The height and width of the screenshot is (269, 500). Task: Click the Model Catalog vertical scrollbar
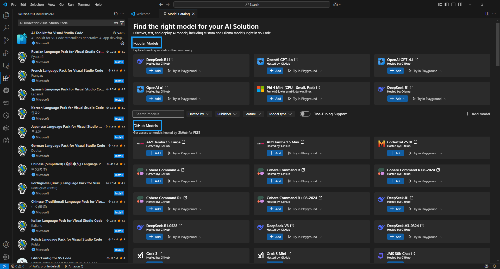click(x=498, y=44)
